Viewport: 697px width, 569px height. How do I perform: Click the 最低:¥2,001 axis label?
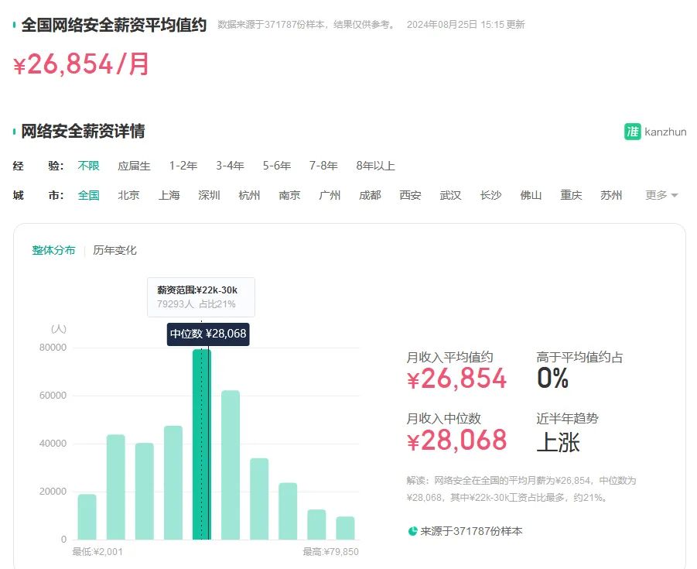[97, 552]
